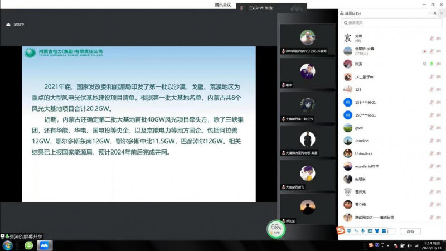Screen dimensions: 446x251
Task: Click the mic icon in the Uninstinct row
Action: (x=432, y=153)
